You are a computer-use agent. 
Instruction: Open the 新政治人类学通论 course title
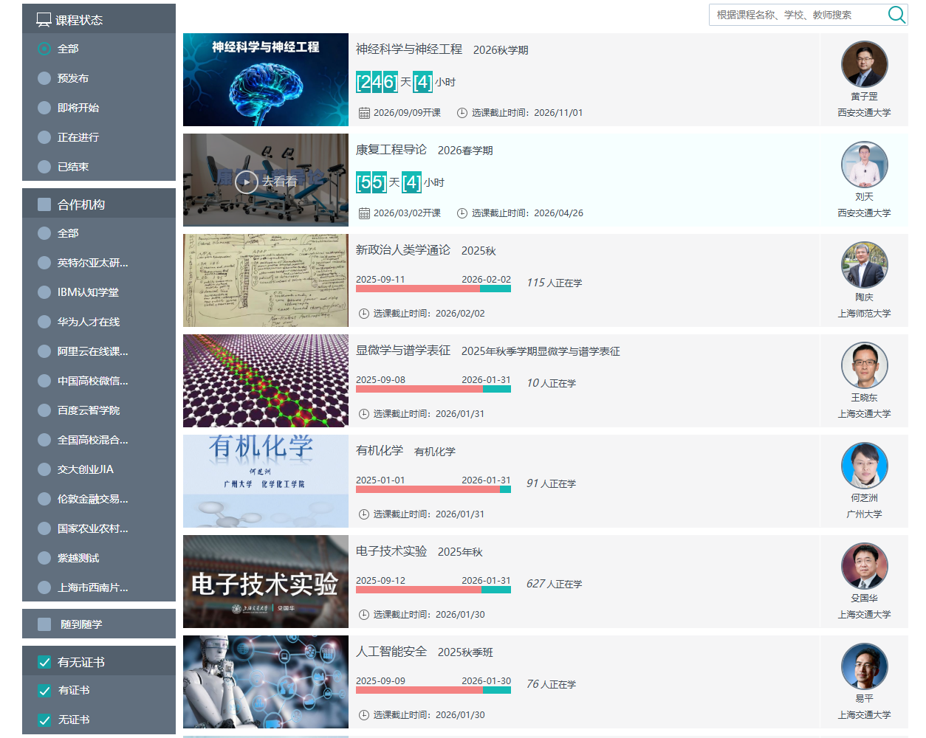click(x=403, y=250)
